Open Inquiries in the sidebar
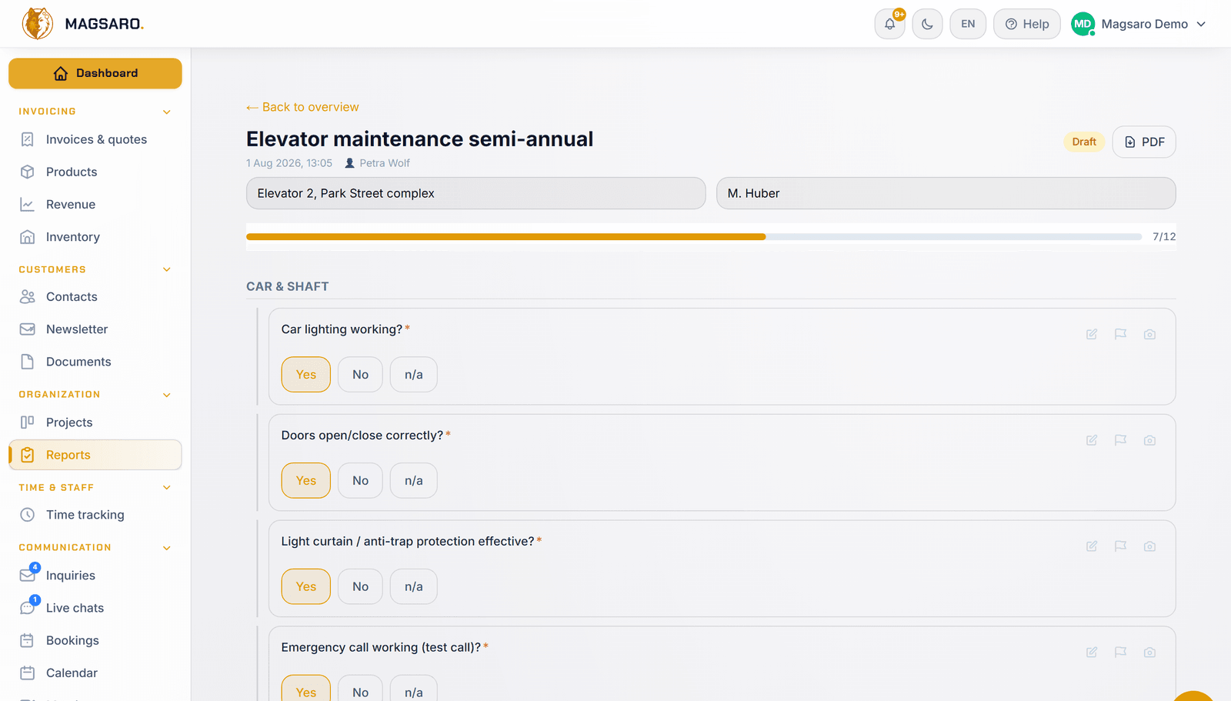 [95, 576]
